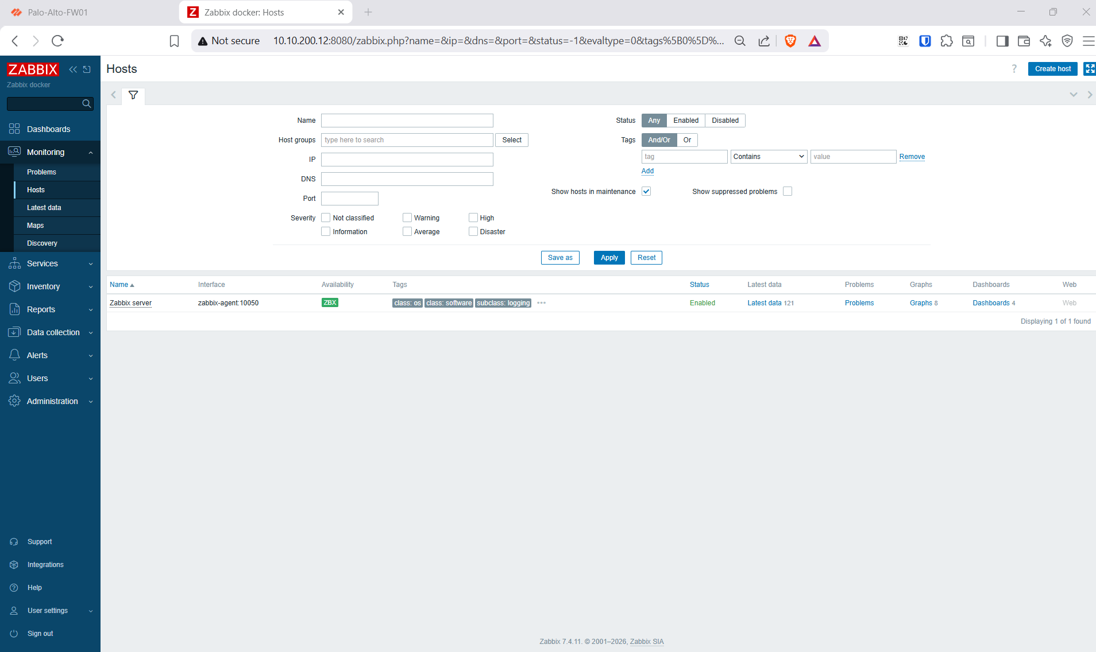This screenshot has height=652, width=1096.
Task: Click the previous filter tab arrow
Action: pos(114,95)
